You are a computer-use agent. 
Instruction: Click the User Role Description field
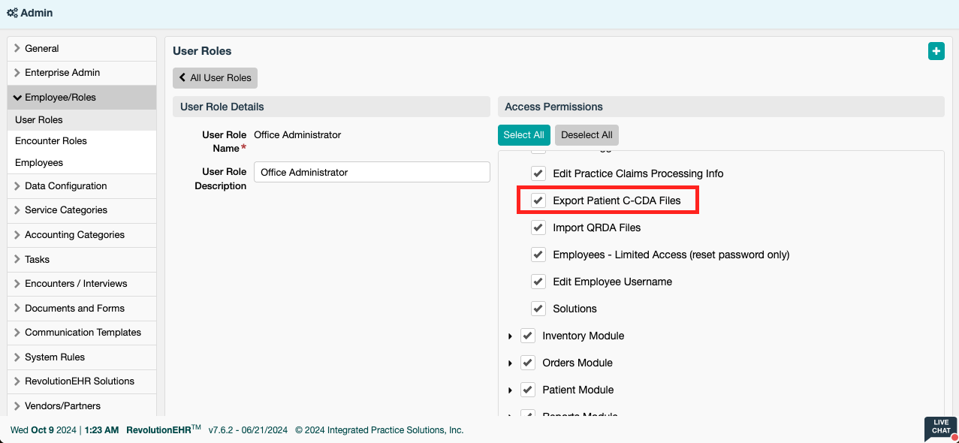point(372,172)
